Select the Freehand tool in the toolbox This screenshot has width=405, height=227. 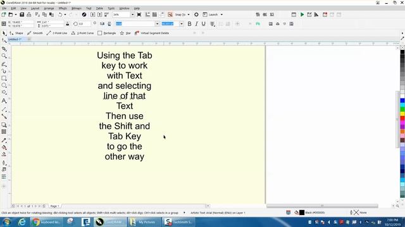pyautogui.click(x=4, y=64)
